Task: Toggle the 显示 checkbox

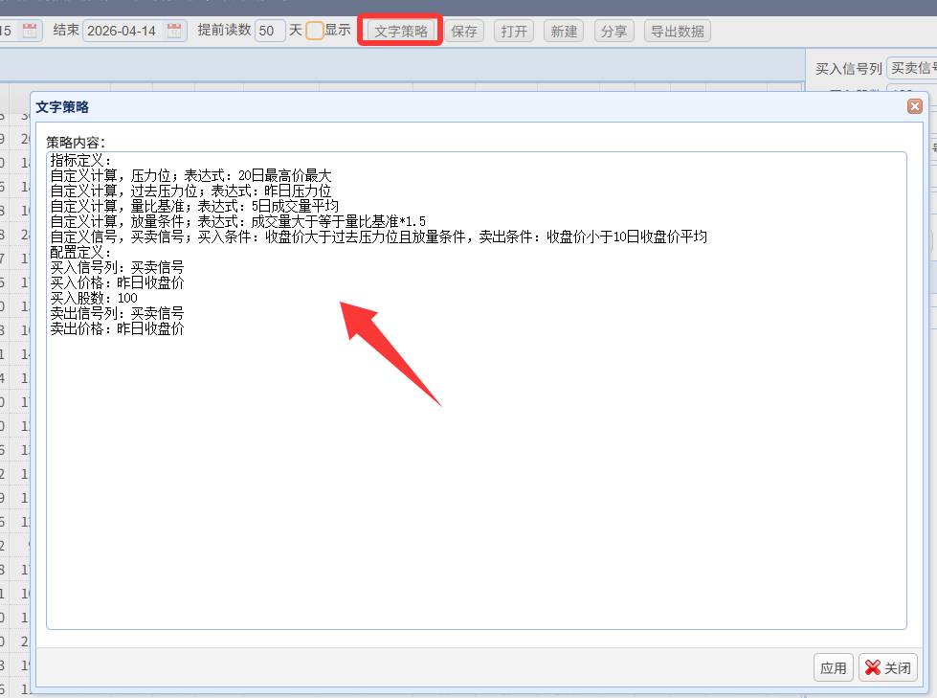Action: point(315,31)
